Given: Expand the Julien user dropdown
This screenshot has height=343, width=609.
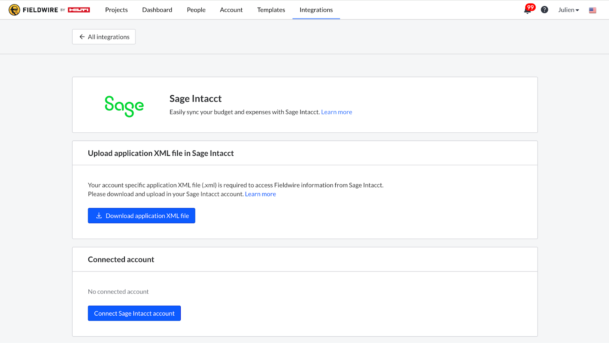Looking at the screenshot, I should (568, 10).
